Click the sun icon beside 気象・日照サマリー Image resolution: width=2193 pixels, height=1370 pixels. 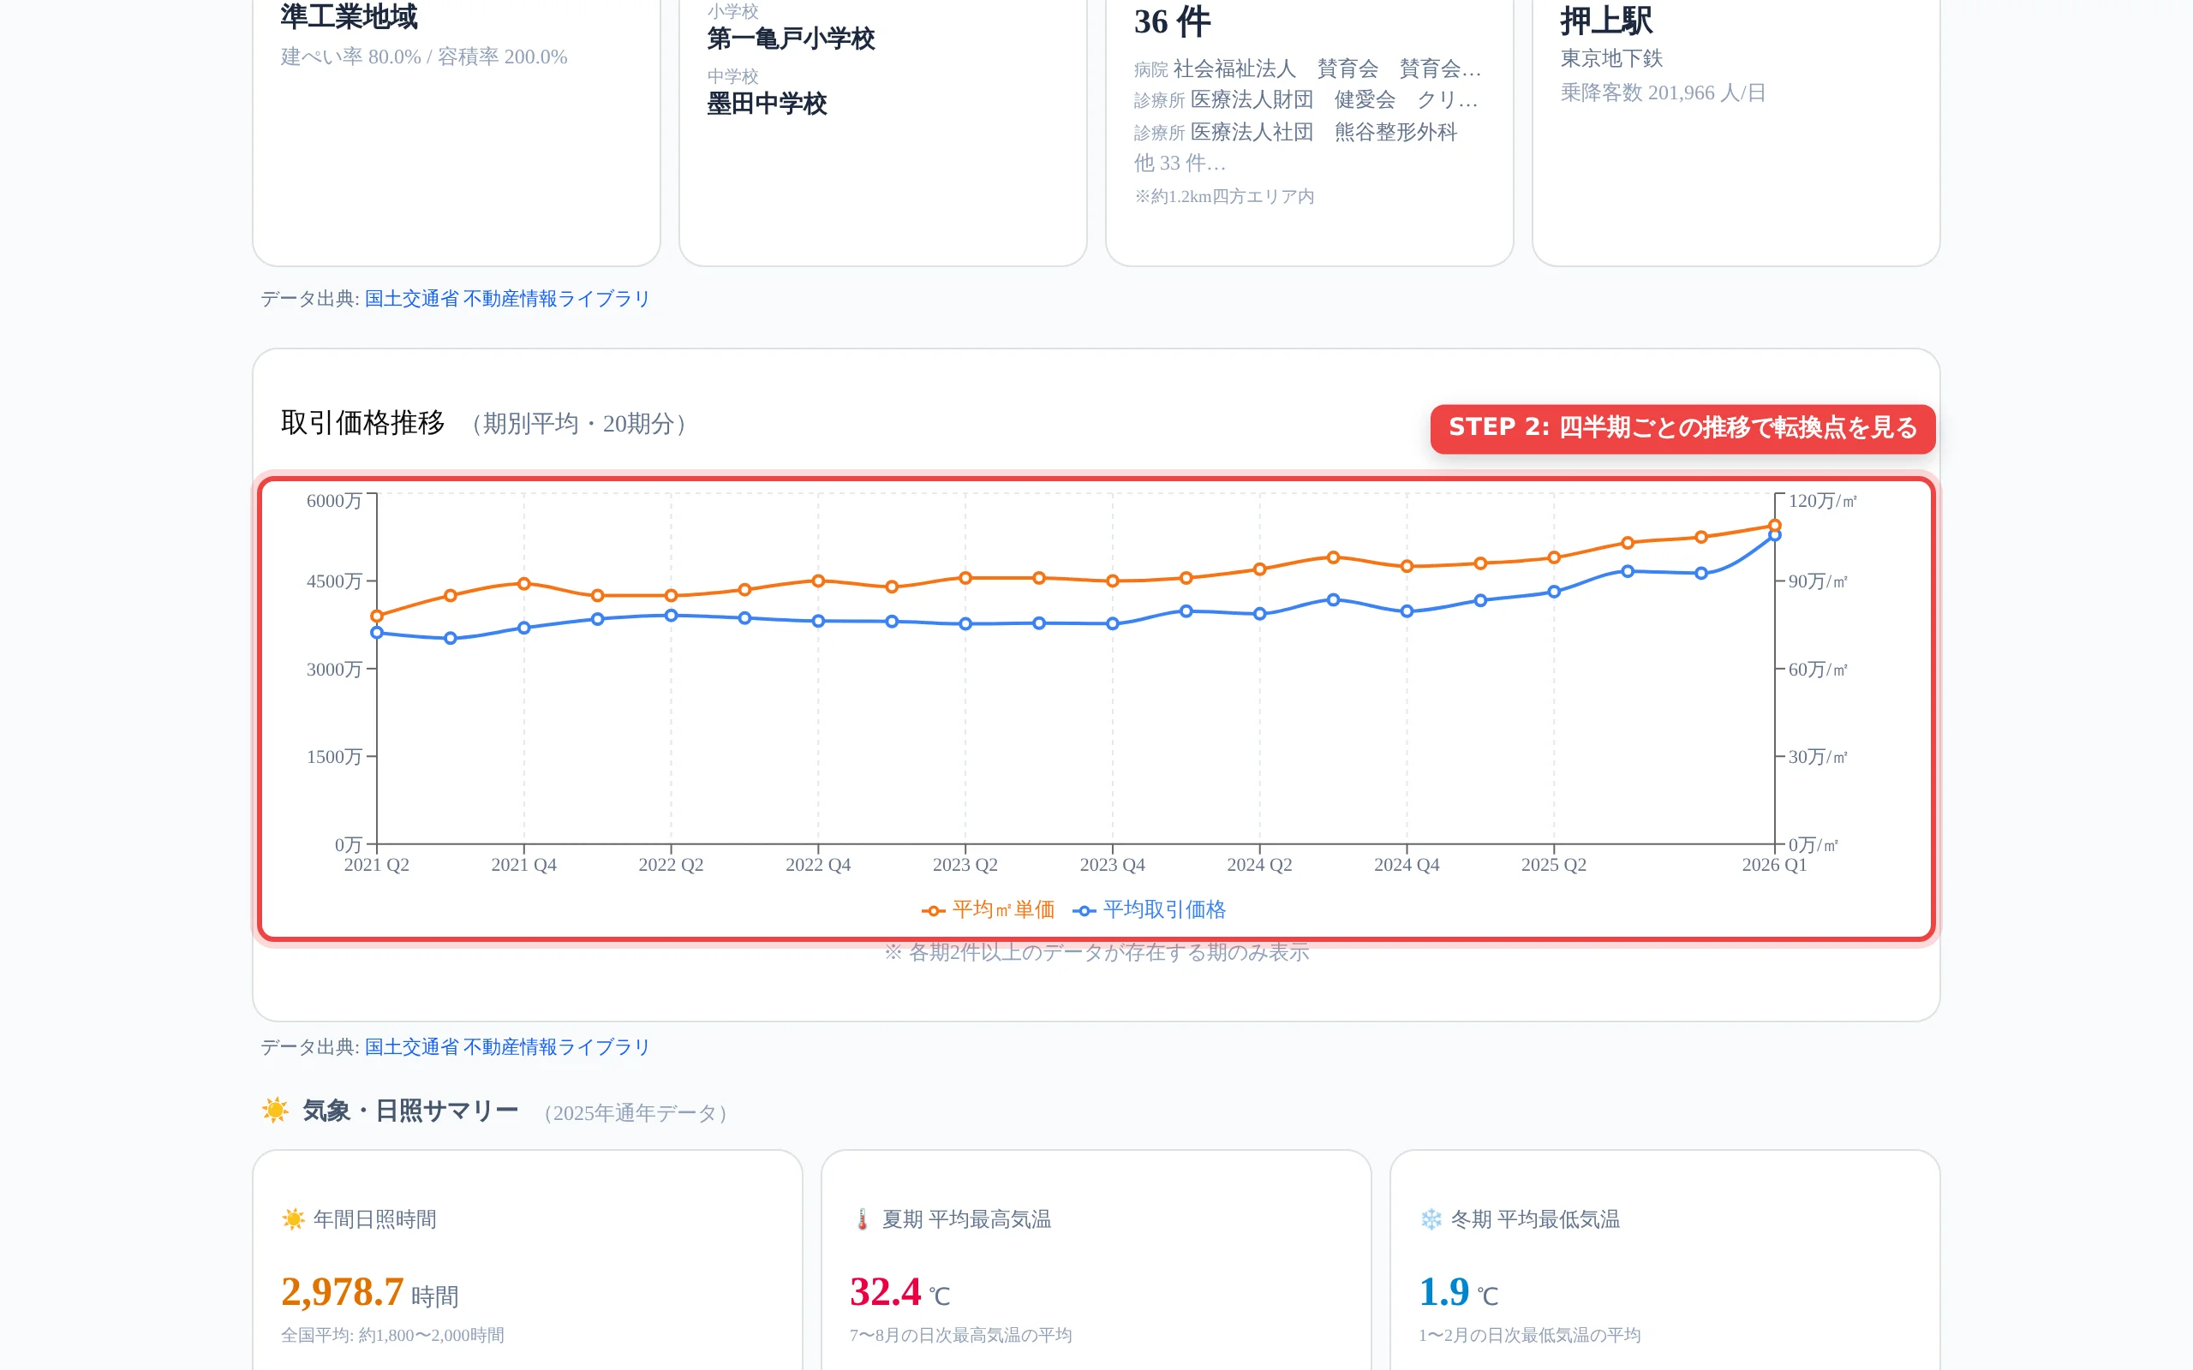pyautogui.click(x=276, y=1110)
